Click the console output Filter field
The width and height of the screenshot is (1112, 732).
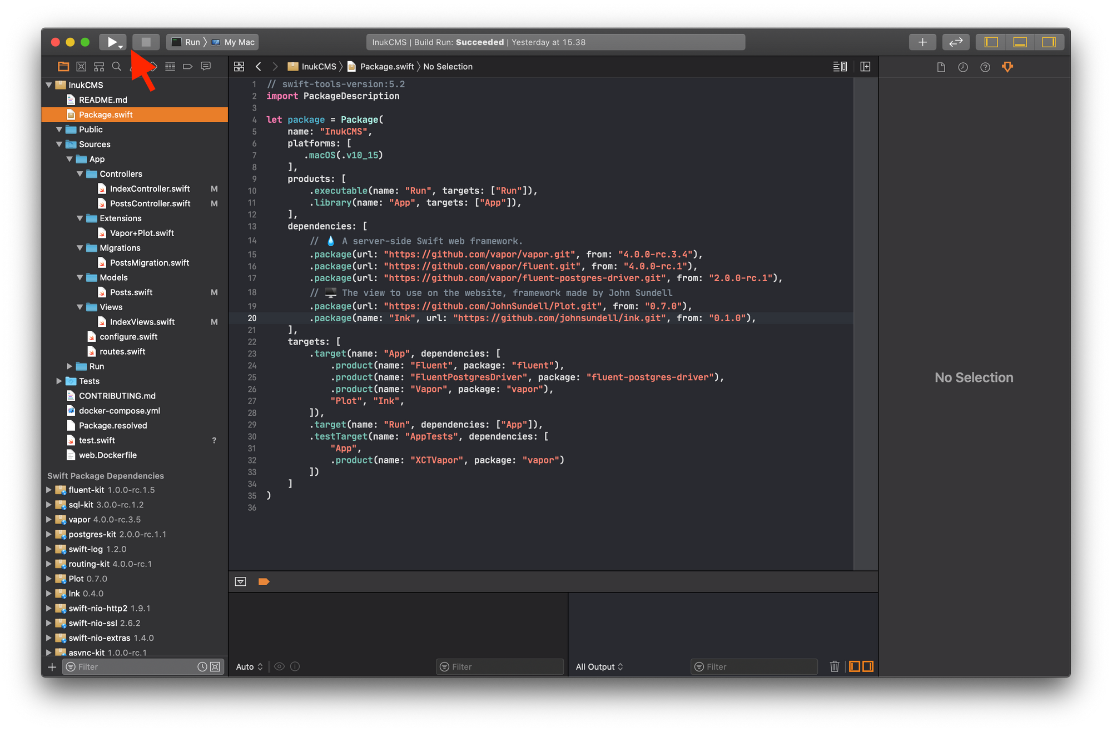coord(754,666)
